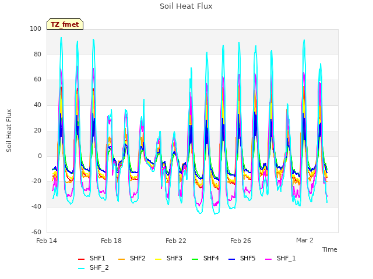Toggle the SHF_2 legend label

99,267
